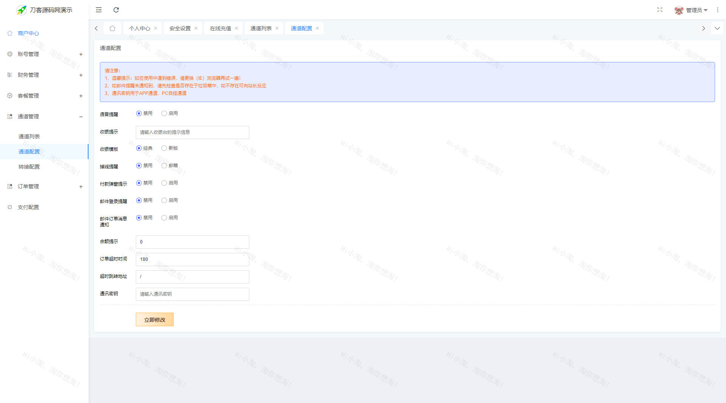Open 转接配置 in the sidebar

click(x=29, y=167)
